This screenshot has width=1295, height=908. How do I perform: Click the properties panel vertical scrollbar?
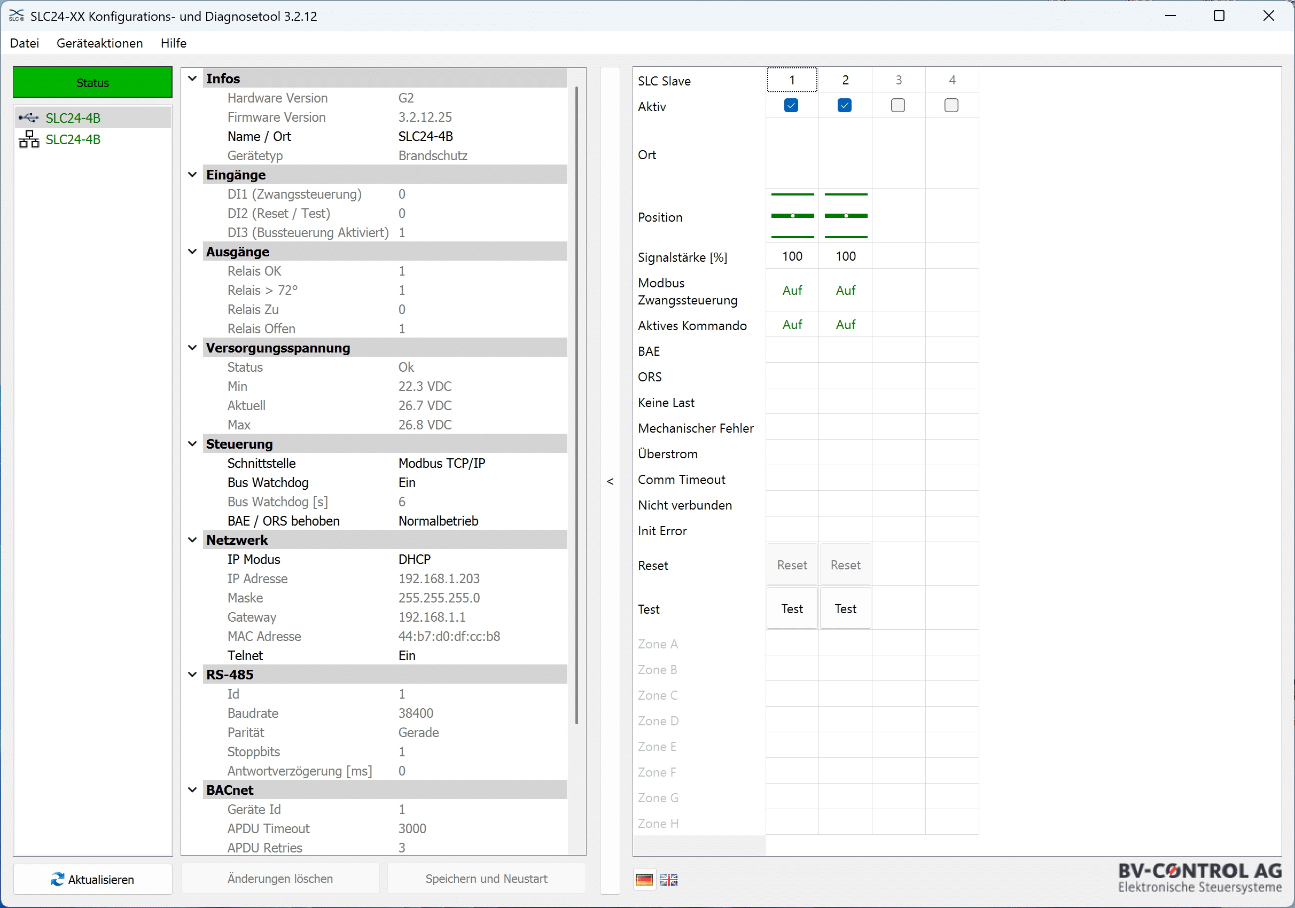pos(576,405)
